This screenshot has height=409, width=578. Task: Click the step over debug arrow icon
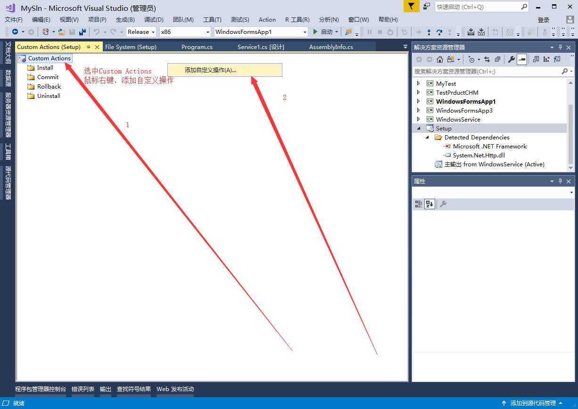(x=439, y=32)
